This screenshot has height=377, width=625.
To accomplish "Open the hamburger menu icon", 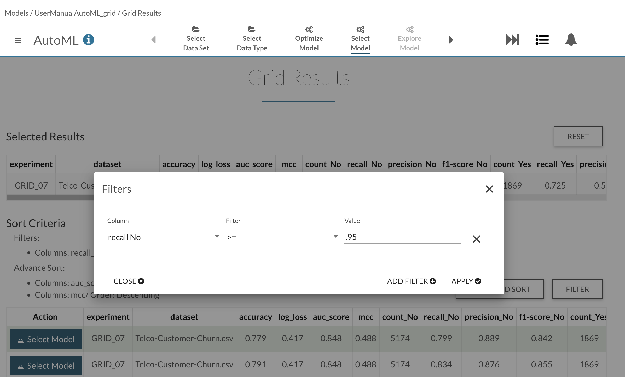I will [18, 40].
